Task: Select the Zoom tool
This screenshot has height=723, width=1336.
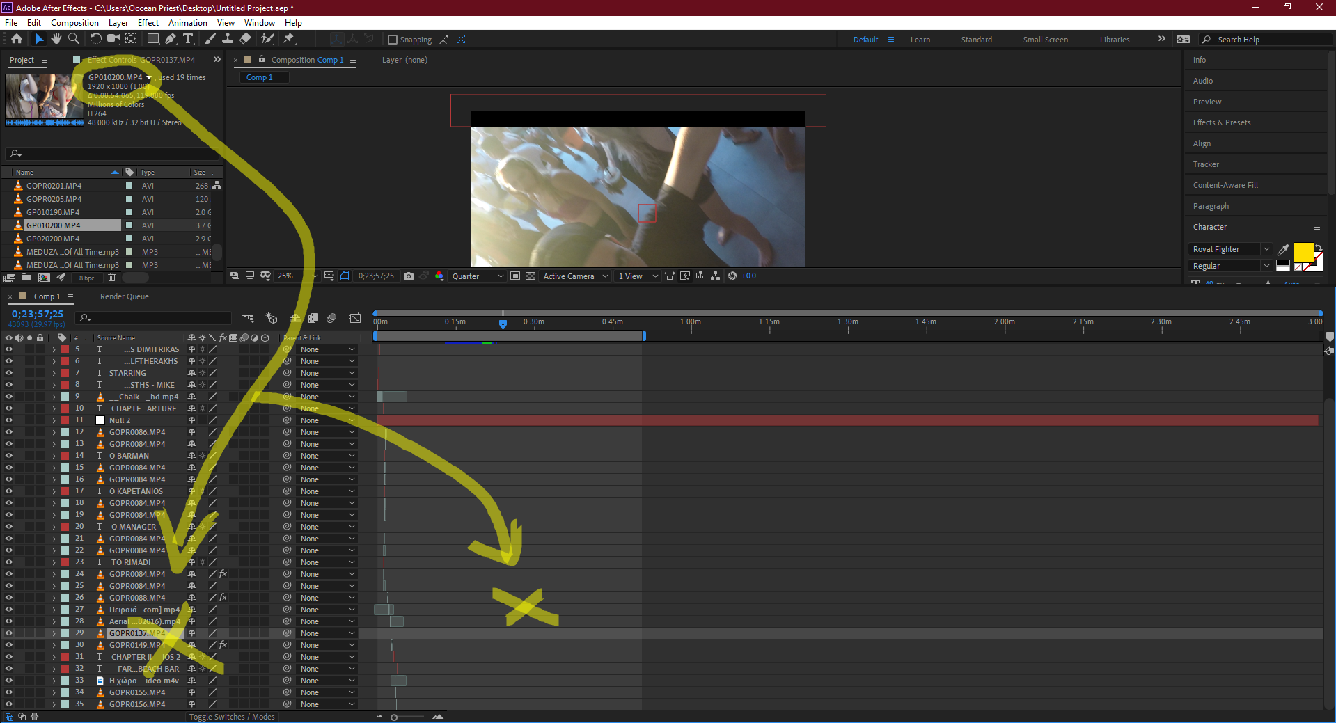Action: [74, 39]
